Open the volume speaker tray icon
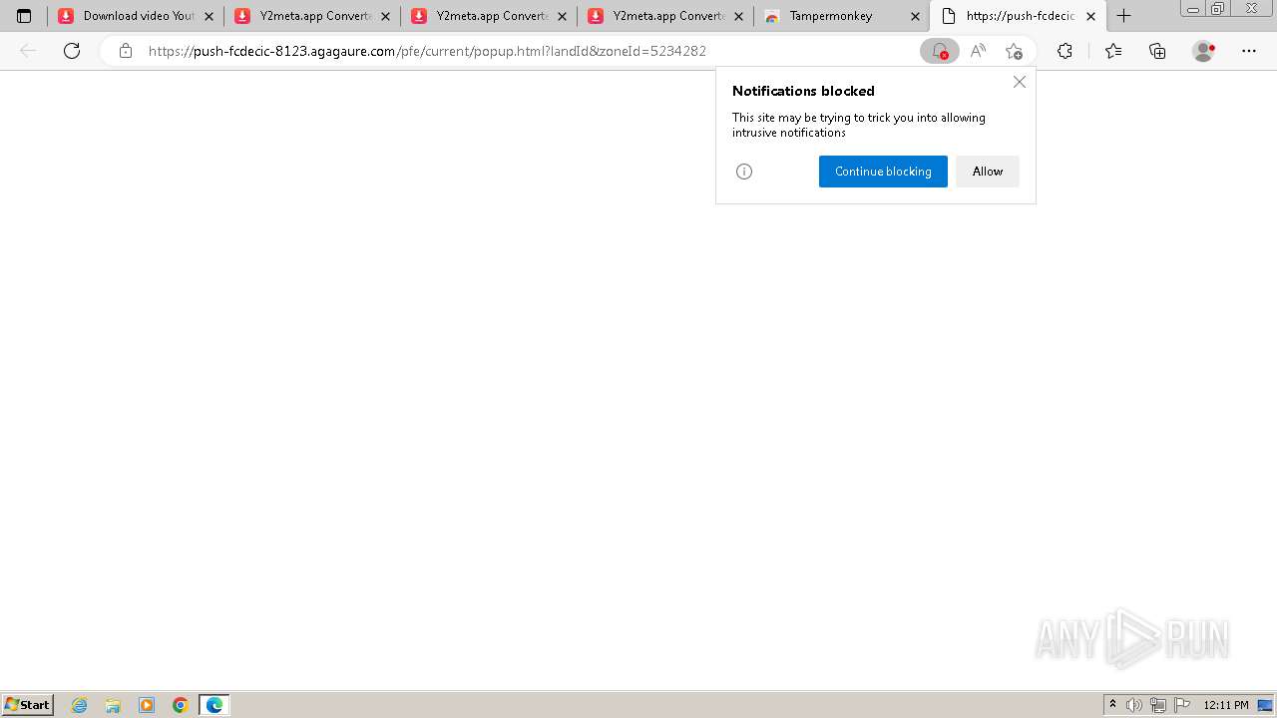This screenshot has width=1277, height=718. [x=1134, y=705]
